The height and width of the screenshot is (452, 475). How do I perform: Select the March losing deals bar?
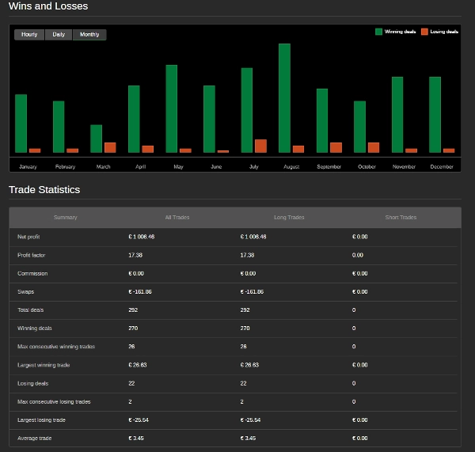110,147
